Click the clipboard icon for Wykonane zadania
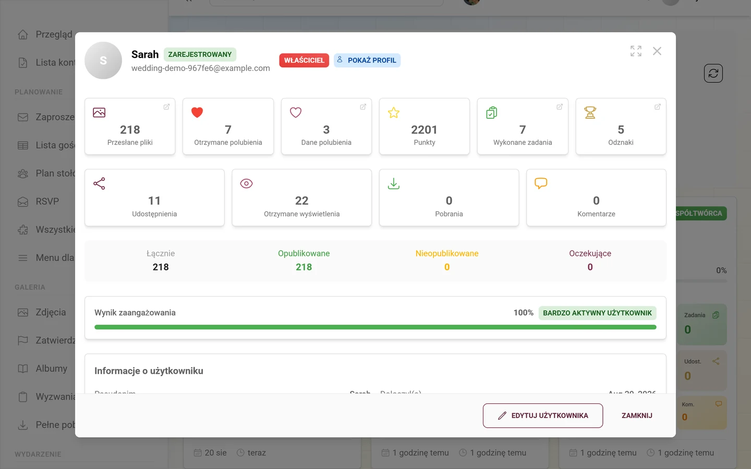Screen dimensions: 751x469 click(x=492, y=113)
